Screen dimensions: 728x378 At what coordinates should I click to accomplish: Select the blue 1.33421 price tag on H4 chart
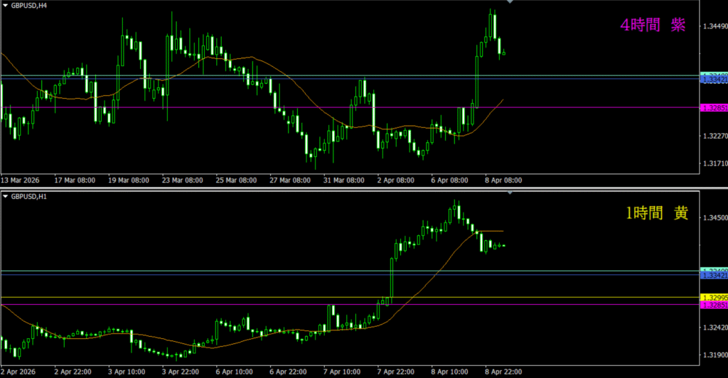(x=713, y=80)
